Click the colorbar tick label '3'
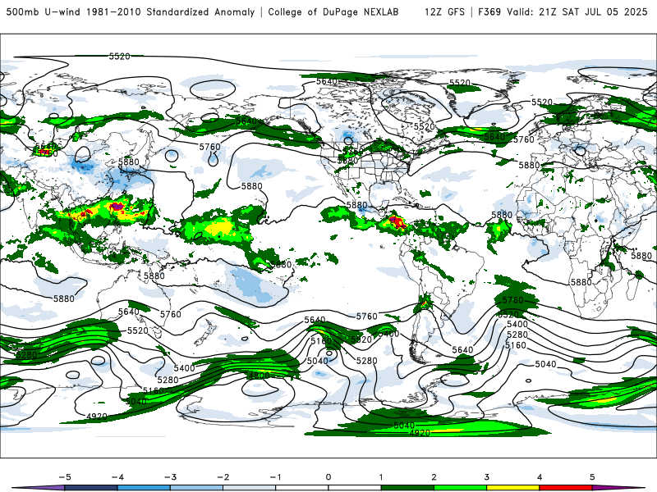 486,477
